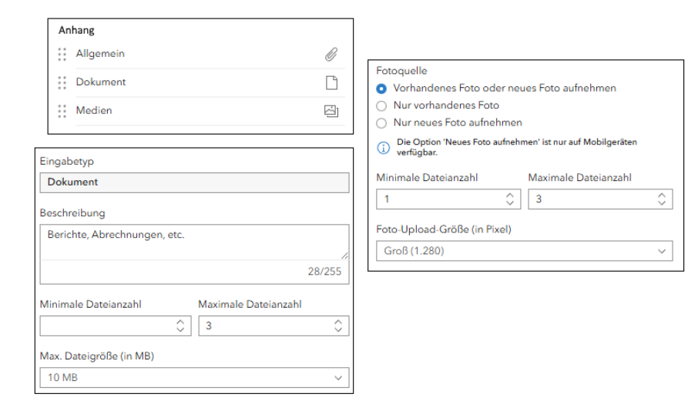The width and height of the screenshot is (698, 404).
Task: Click the info icon about mobile photo option
Action: click(383, 148)
